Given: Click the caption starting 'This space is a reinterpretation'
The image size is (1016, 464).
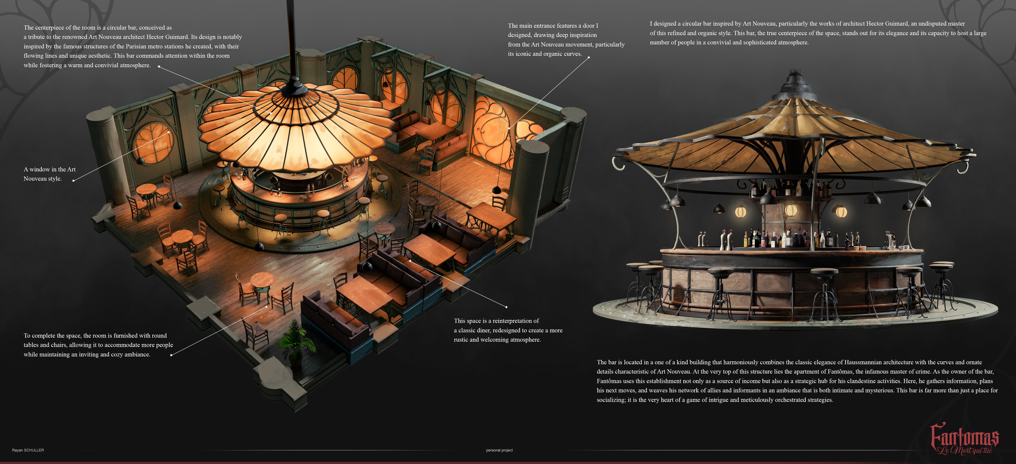Looking at the screenshot, I should [508, 330].
